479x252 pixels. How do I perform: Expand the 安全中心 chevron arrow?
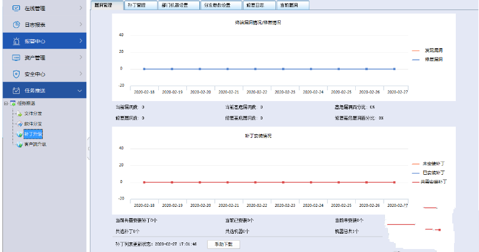point(81,74)
